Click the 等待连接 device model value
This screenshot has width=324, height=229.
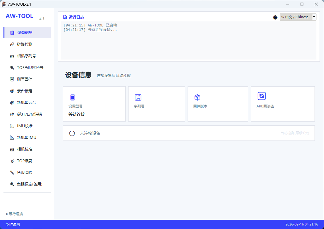[77, 114]
